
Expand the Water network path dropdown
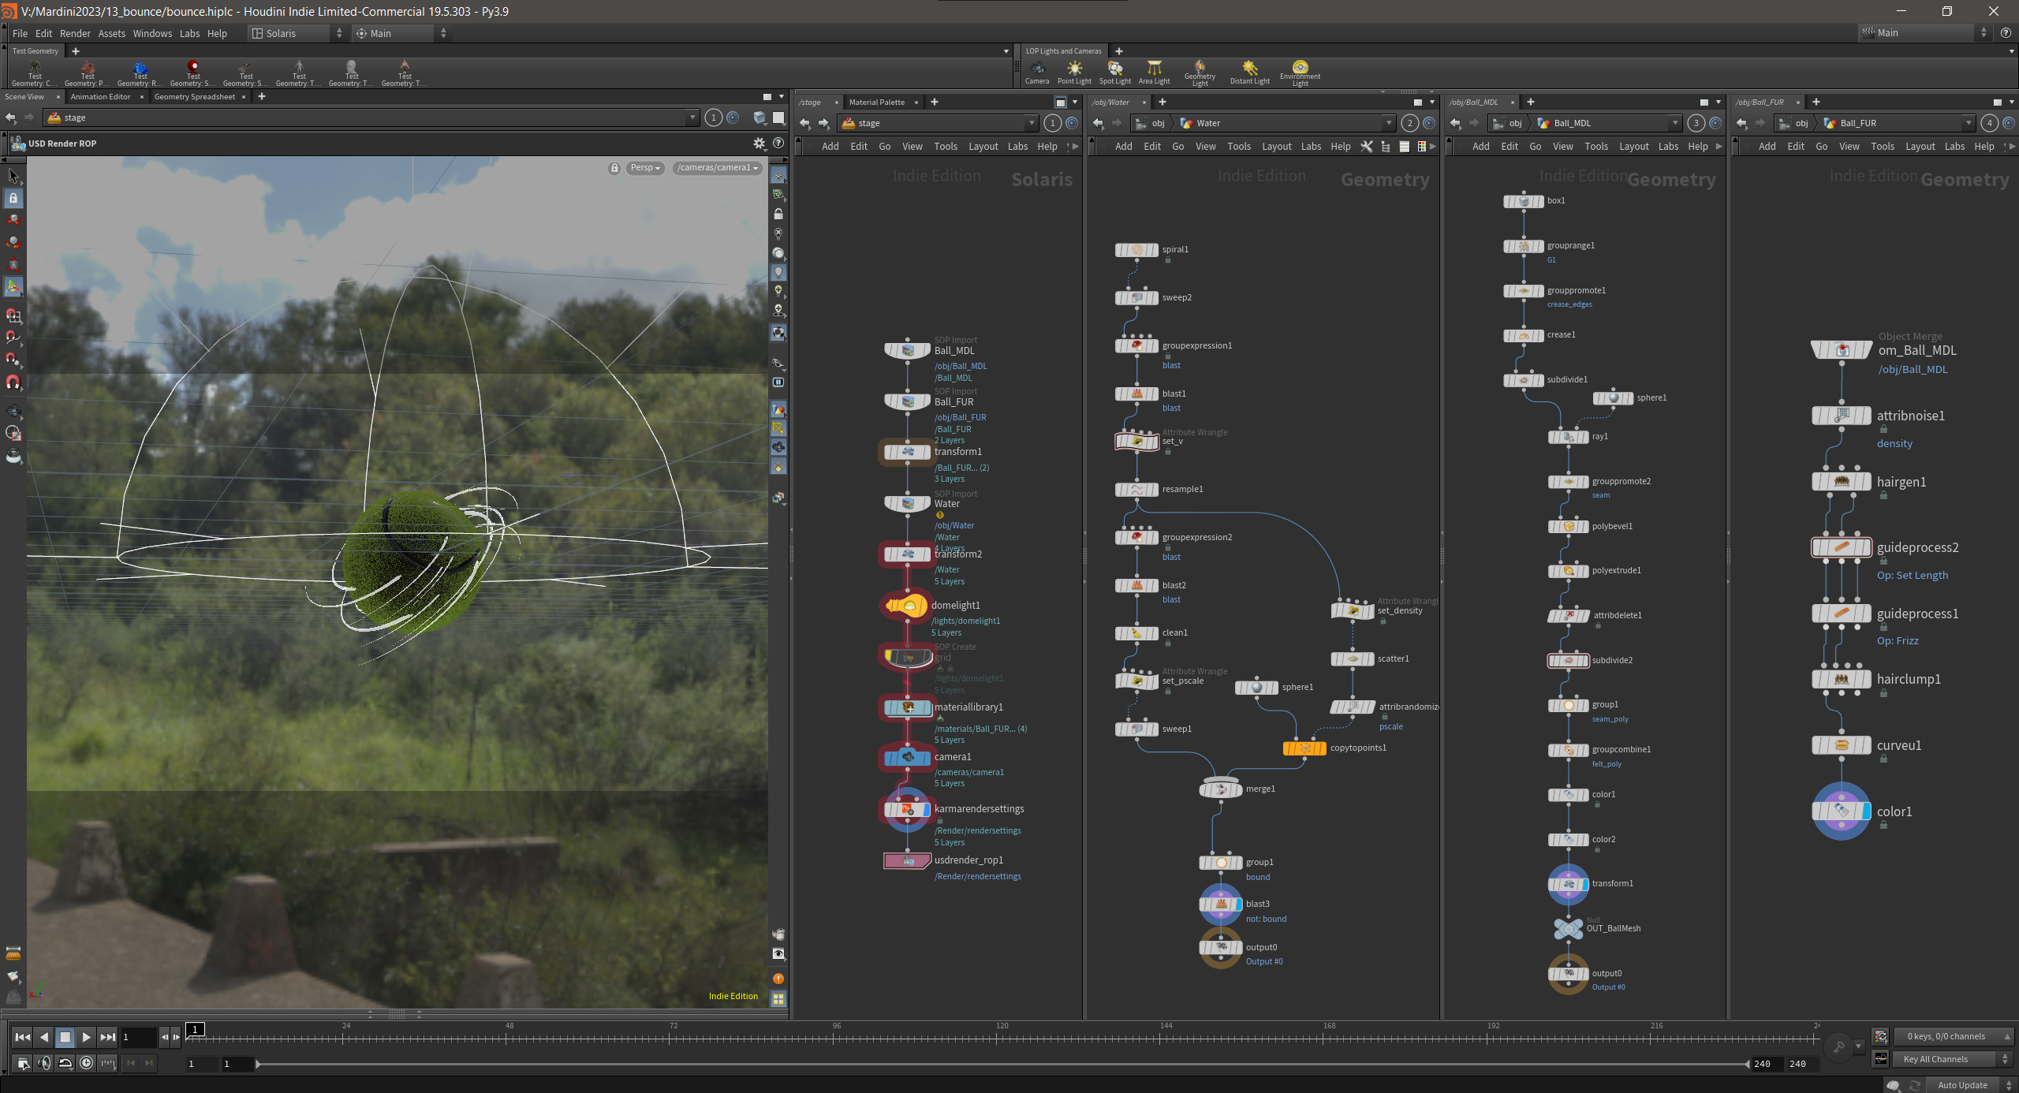[1388, 123]
